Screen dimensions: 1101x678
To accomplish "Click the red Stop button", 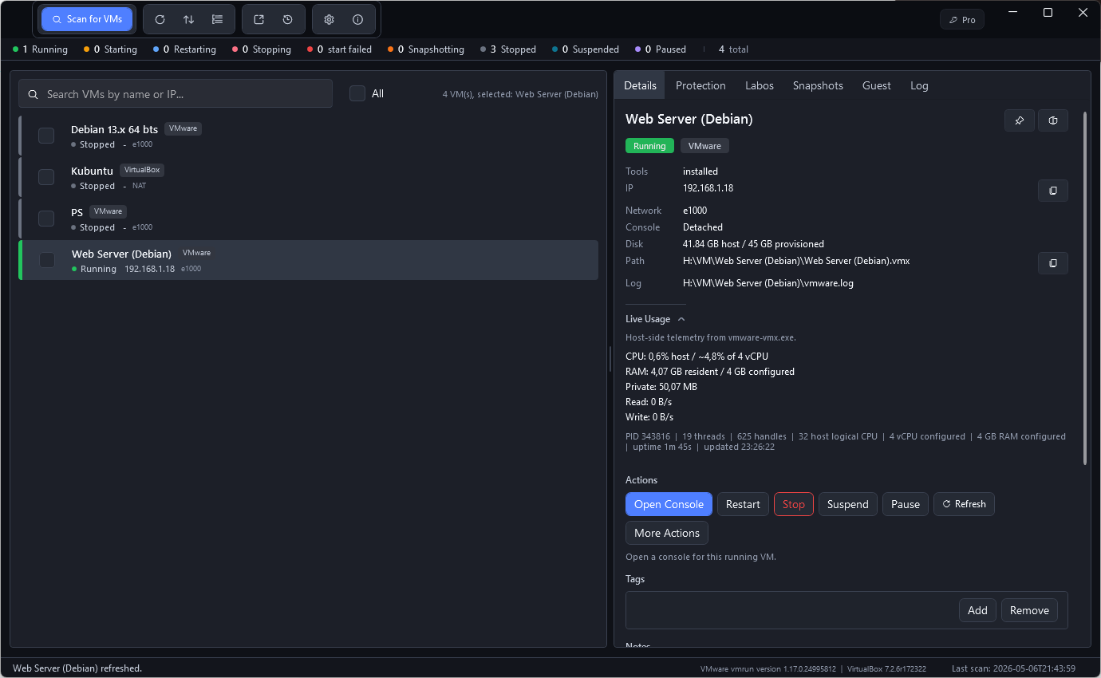I will pyautogui.click(x=794, y=504).
